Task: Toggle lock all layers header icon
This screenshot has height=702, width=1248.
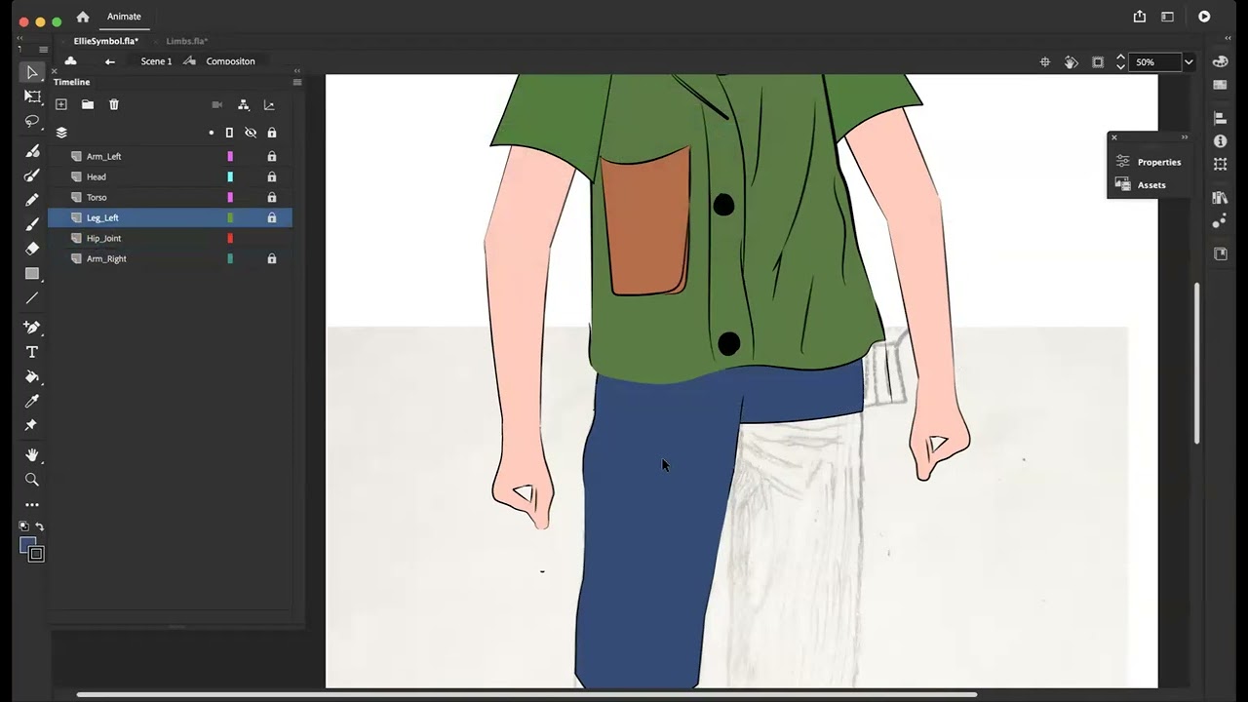Action: click(x=272, y=133)
